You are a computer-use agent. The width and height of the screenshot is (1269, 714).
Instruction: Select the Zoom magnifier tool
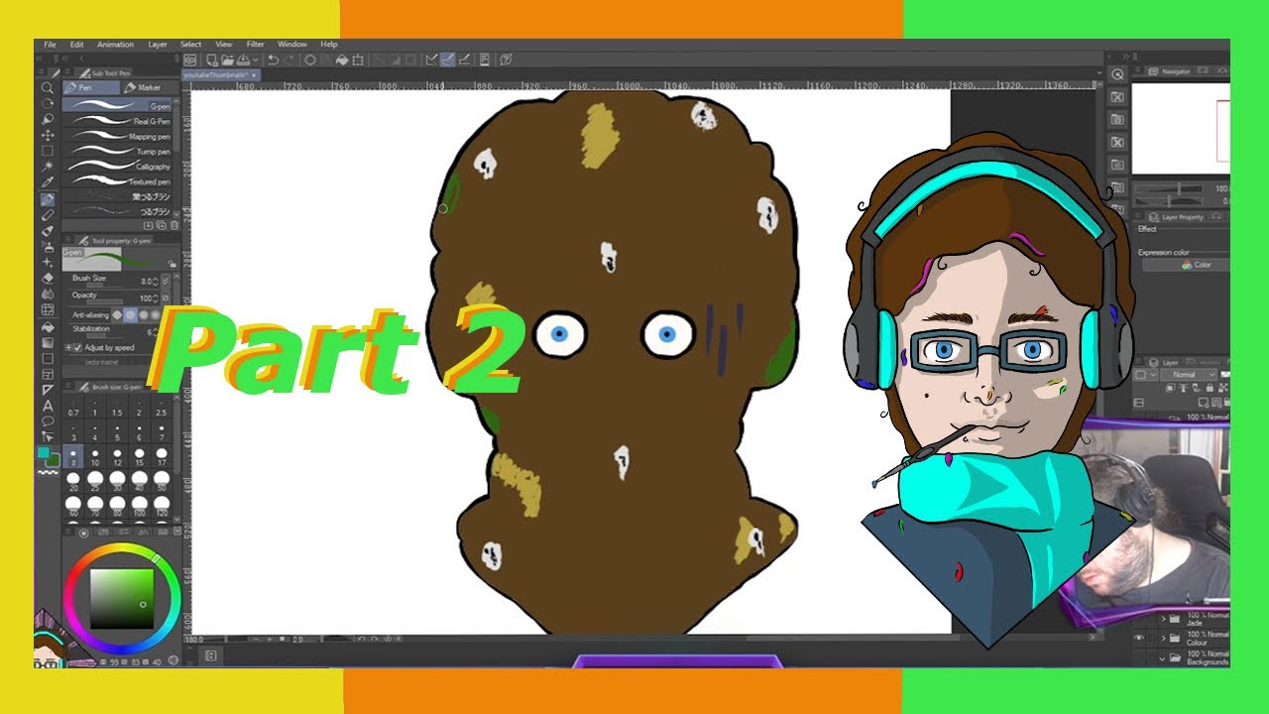point(47,88)
